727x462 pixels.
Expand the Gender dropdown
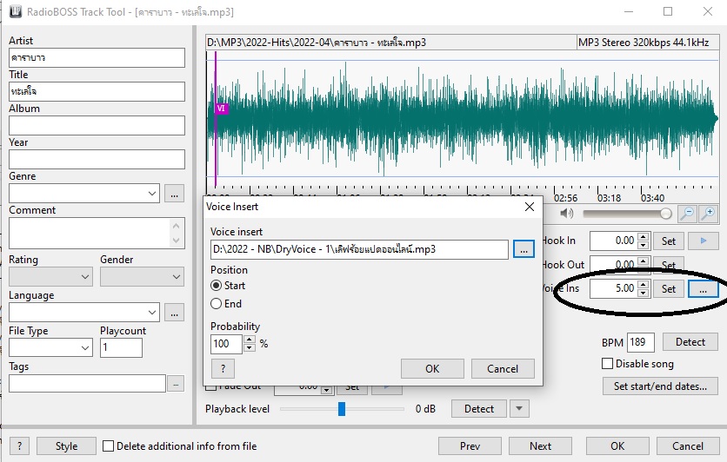tap(177, 277)
